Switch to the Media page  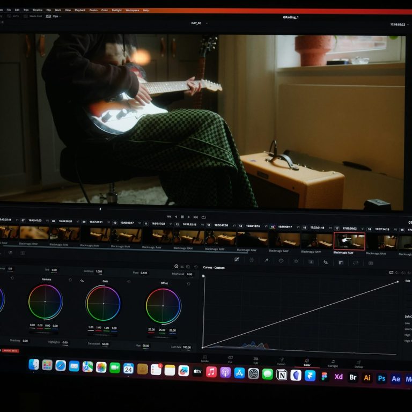click(205, 359)
